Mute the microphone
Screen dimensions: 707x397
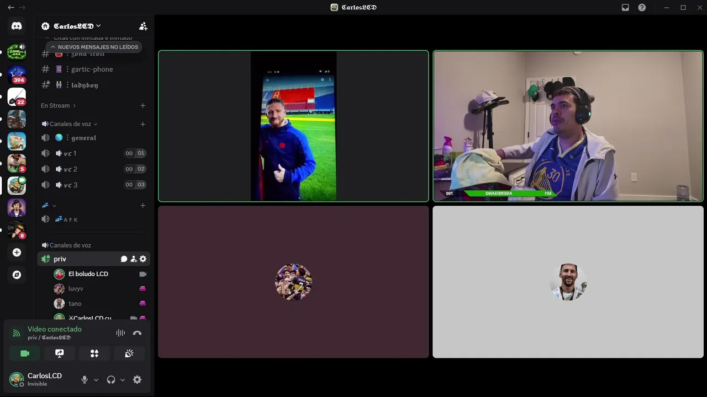[85, 379]
